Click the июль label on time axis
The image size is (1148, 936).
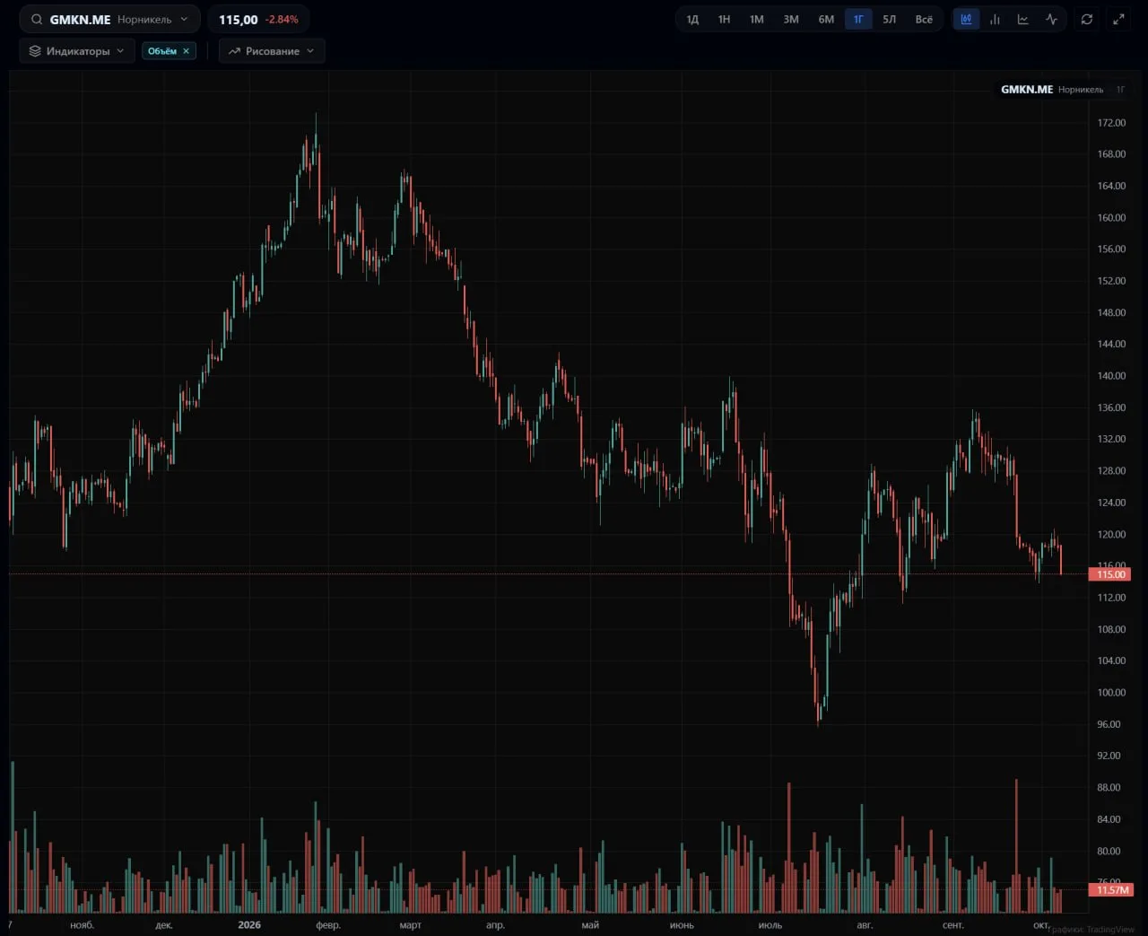[x=770, y=925]
